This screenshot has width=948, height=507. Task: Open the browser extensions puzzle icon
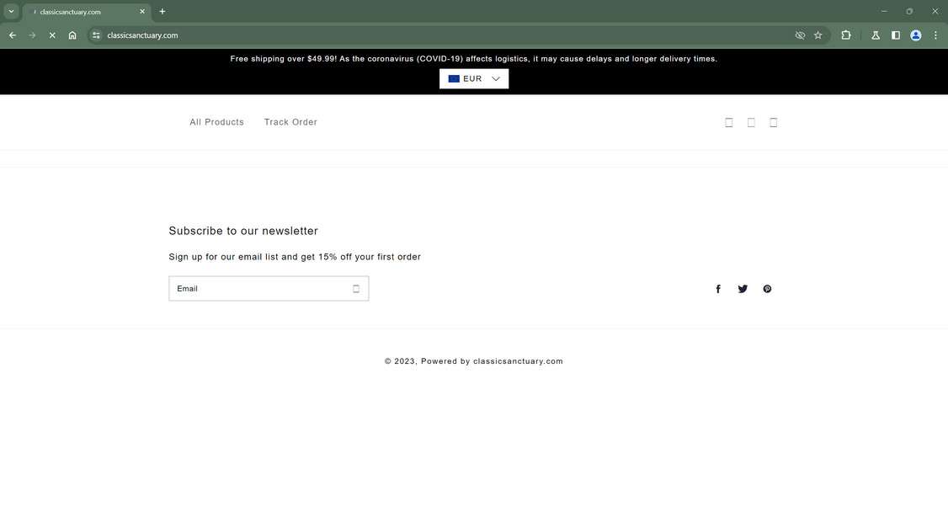tap(845, 35)
